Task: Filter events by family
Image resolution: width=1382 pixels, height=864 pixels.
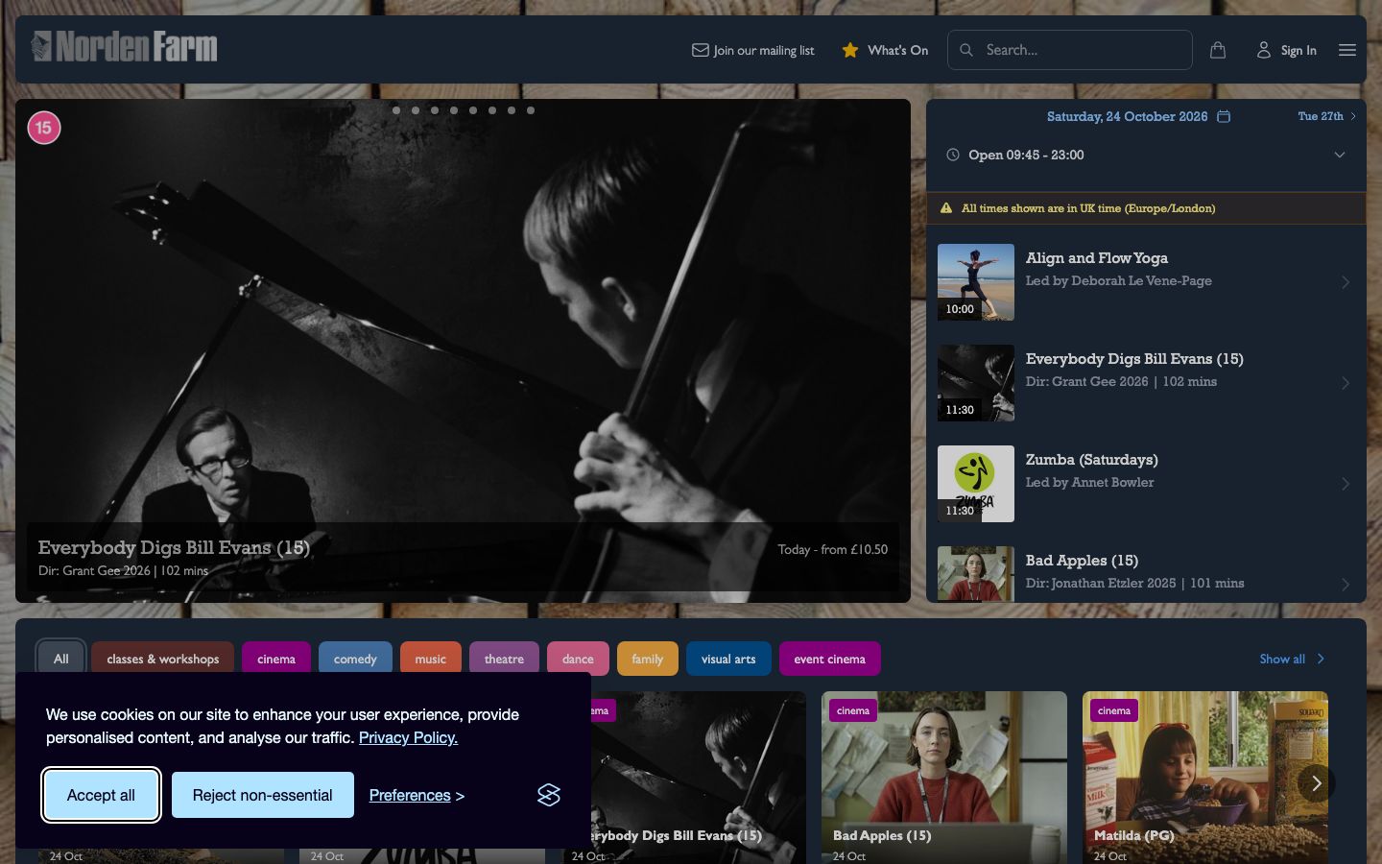Action: click(648, 659)
